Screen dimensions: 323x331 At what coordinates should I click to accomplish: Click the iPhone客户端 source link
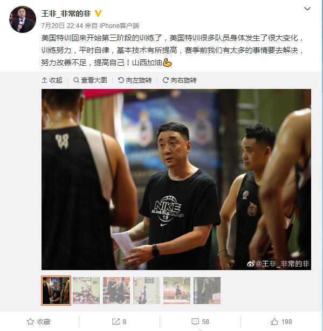tap(119, 26)
